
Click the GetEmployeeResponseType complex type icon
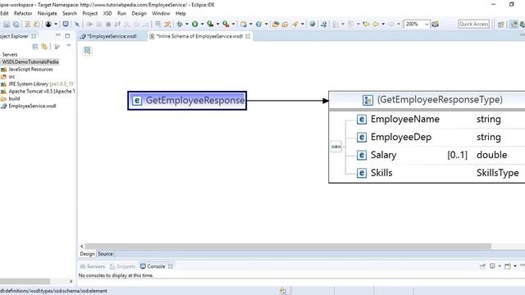coord(367,100)
